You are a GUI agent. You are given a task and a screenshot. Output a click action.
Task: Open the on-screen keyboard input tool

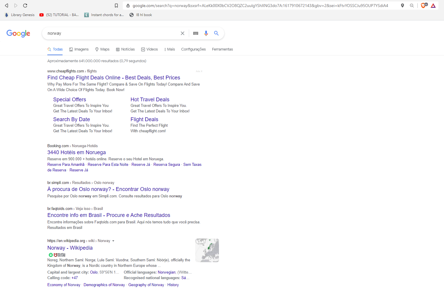[196, 33]
